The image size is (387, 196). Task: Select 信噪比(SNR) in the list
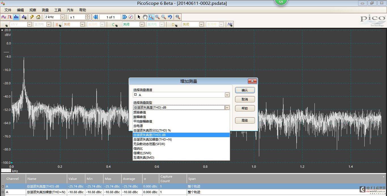[x=181, y=153]
